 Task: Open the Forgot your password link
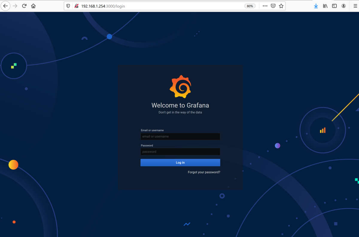point(204,172)
